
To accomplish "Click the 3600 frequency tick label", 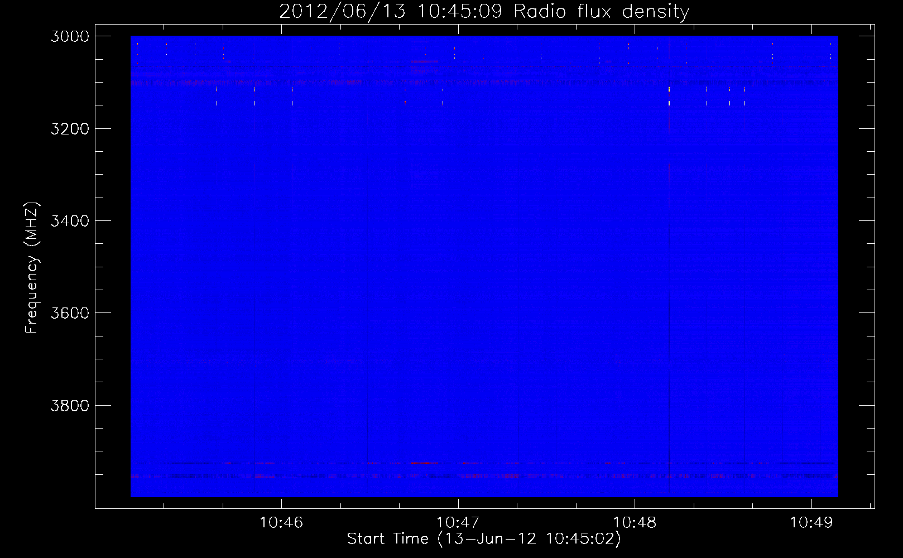I will tap(70, 313).
